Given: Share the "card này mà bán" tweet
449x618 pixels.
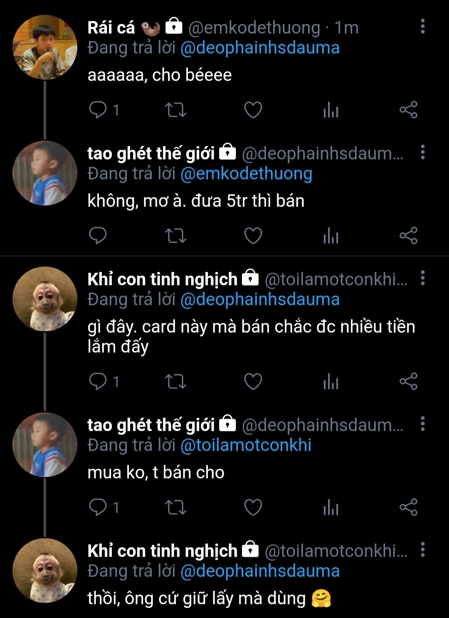Looking at the screenshot, I should (408, 382).
